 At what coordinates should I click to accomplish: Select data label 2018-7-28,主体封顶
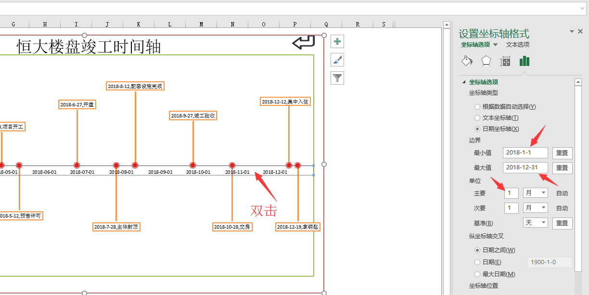(x=116, y=227)
